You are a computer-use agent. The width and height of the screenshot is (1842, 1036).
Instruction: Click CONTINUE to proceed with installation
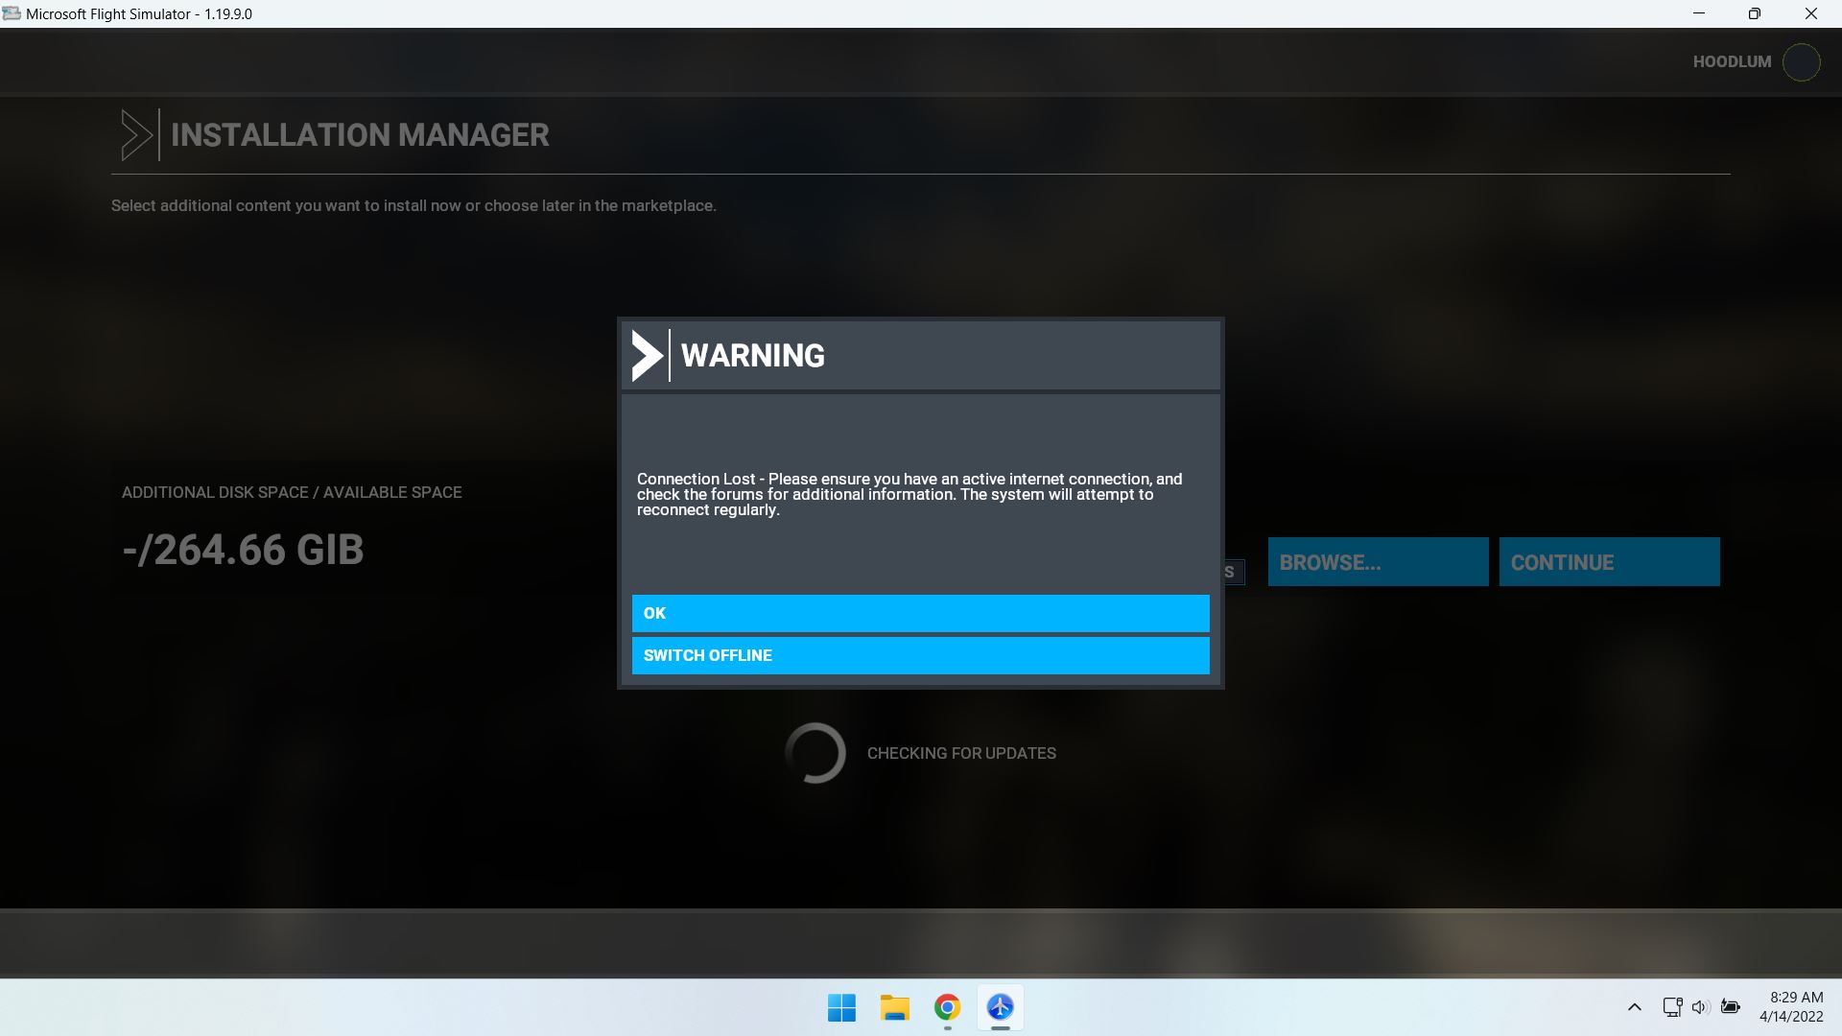click(x=1609, y=562)
